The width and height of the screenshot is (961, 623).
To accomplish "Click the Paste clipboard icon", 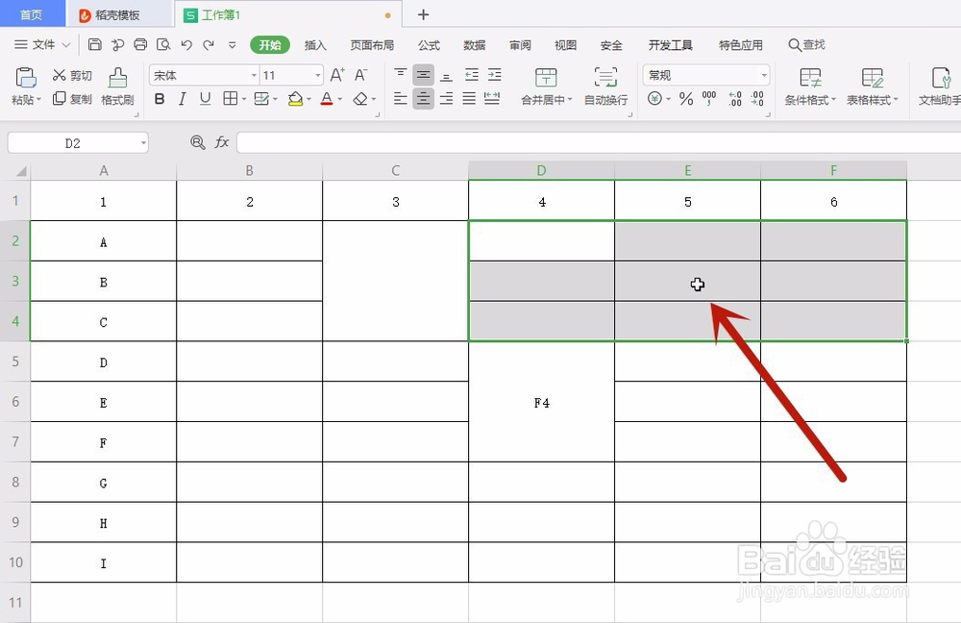I will 26,78.
